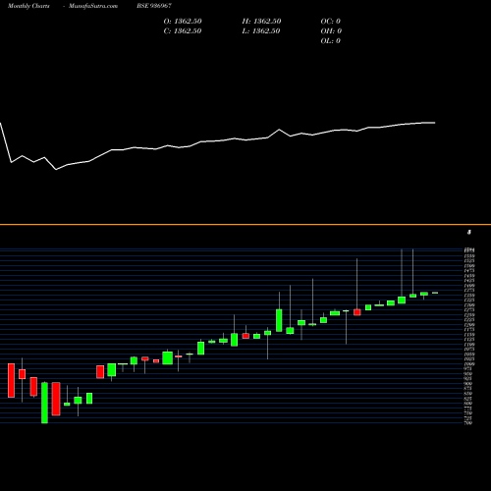Click the "700" price axis label
The height and width of the screenshot is (491, 491).
(468, 423)
